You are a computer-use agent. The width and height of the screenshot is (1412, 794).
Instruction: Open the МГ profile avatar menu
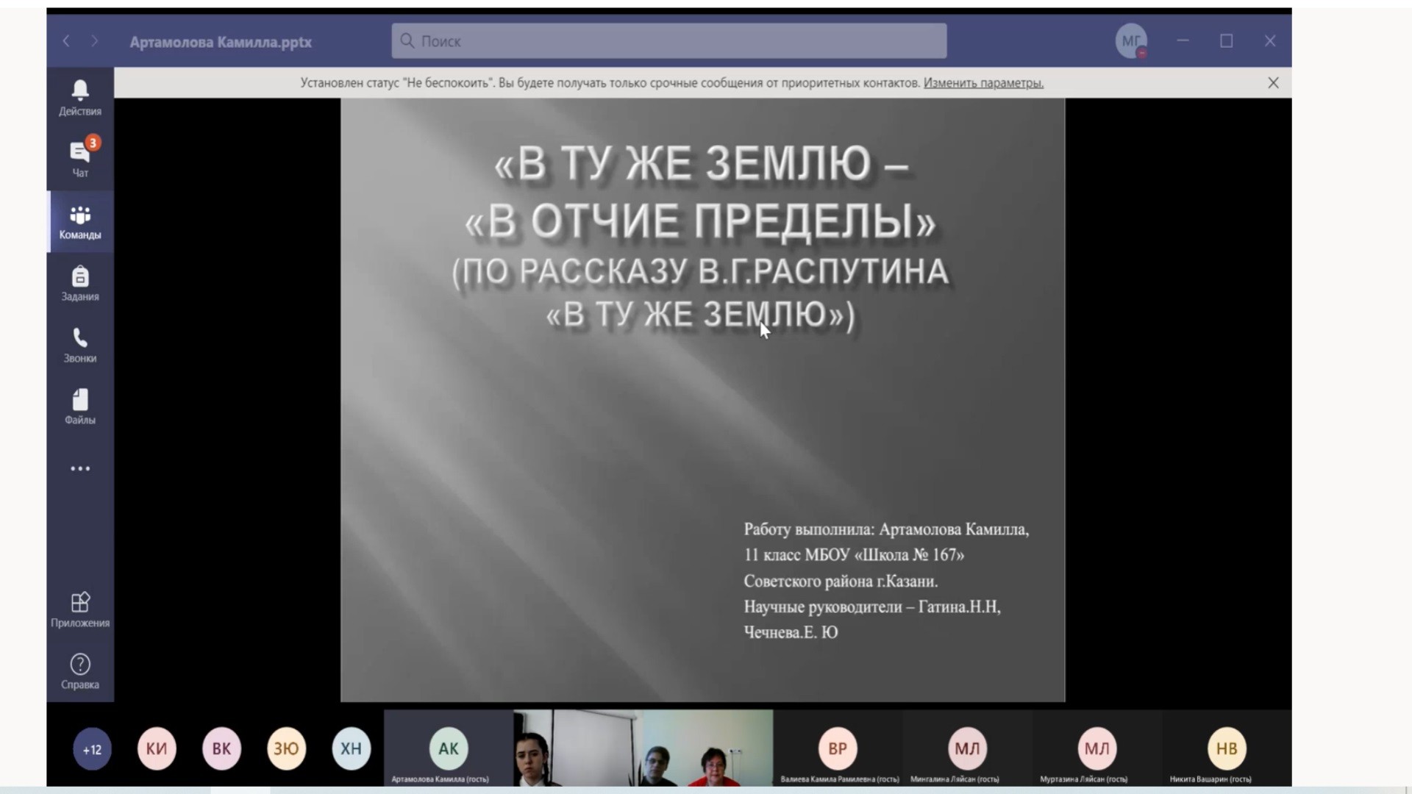pyautogui.click(x=1131, y=41)
